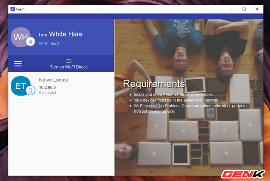Click the "same Wi-Fi network" bullet
Image resolution: width=270 pixels, height=181 pixels.
coord(176,100)
